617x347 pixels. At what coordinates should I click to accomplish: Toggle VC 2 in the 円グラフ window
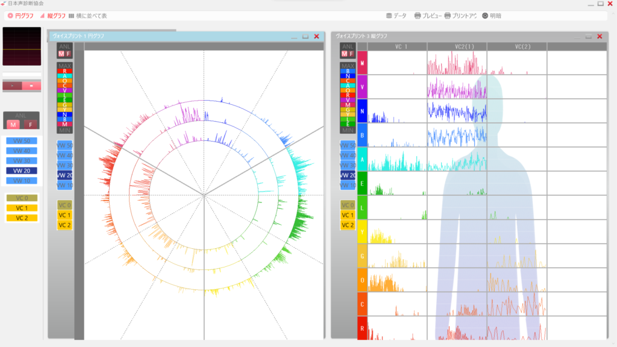click(x=65, y=225)
